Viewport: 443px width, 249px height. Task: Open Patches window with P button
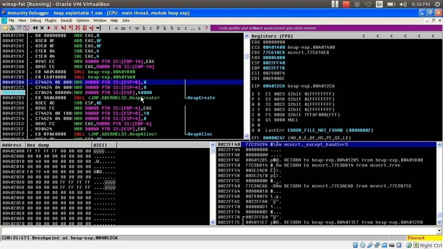[x=158, y=28]
